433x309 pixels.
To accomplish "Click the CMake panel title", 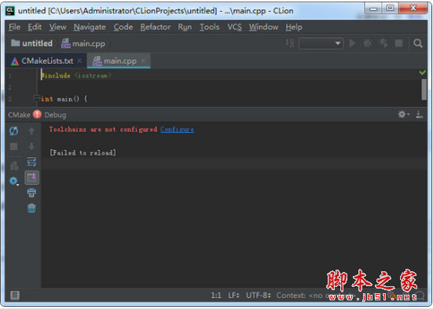I will [x=19, y=115].
